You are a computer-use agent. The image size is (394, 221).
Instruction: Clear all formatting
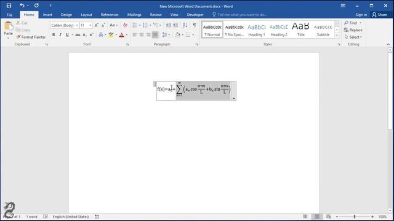(125, 25)
